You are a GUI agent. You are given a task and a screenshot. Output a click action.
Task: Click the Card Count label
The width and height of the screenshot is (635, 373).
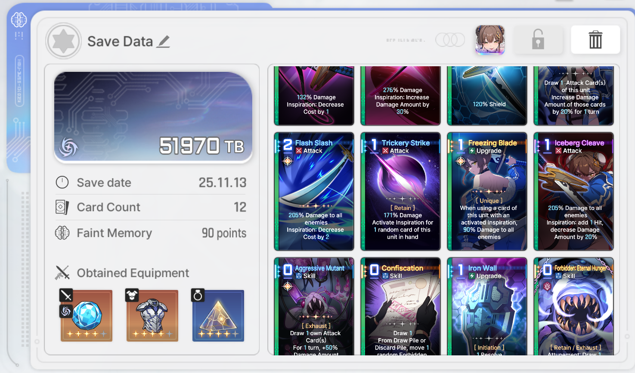click(x=108, y=207)
